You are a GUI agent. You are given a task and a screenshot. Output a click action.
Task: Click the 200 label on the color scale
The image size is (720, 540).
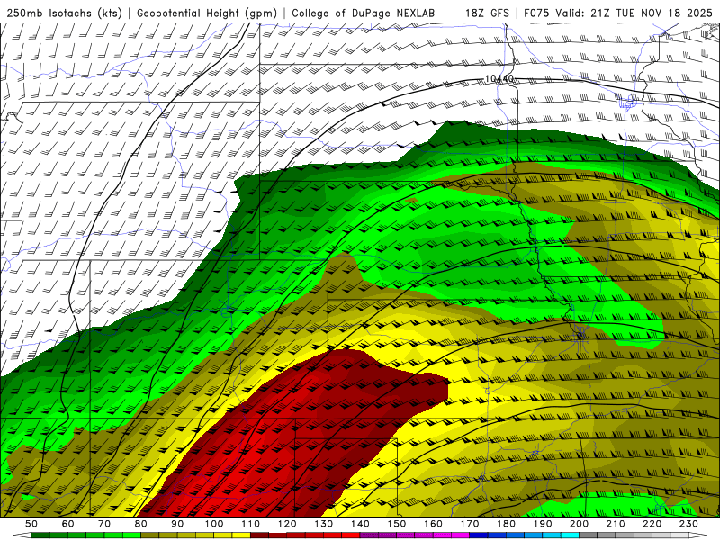(x=580, y=524)
